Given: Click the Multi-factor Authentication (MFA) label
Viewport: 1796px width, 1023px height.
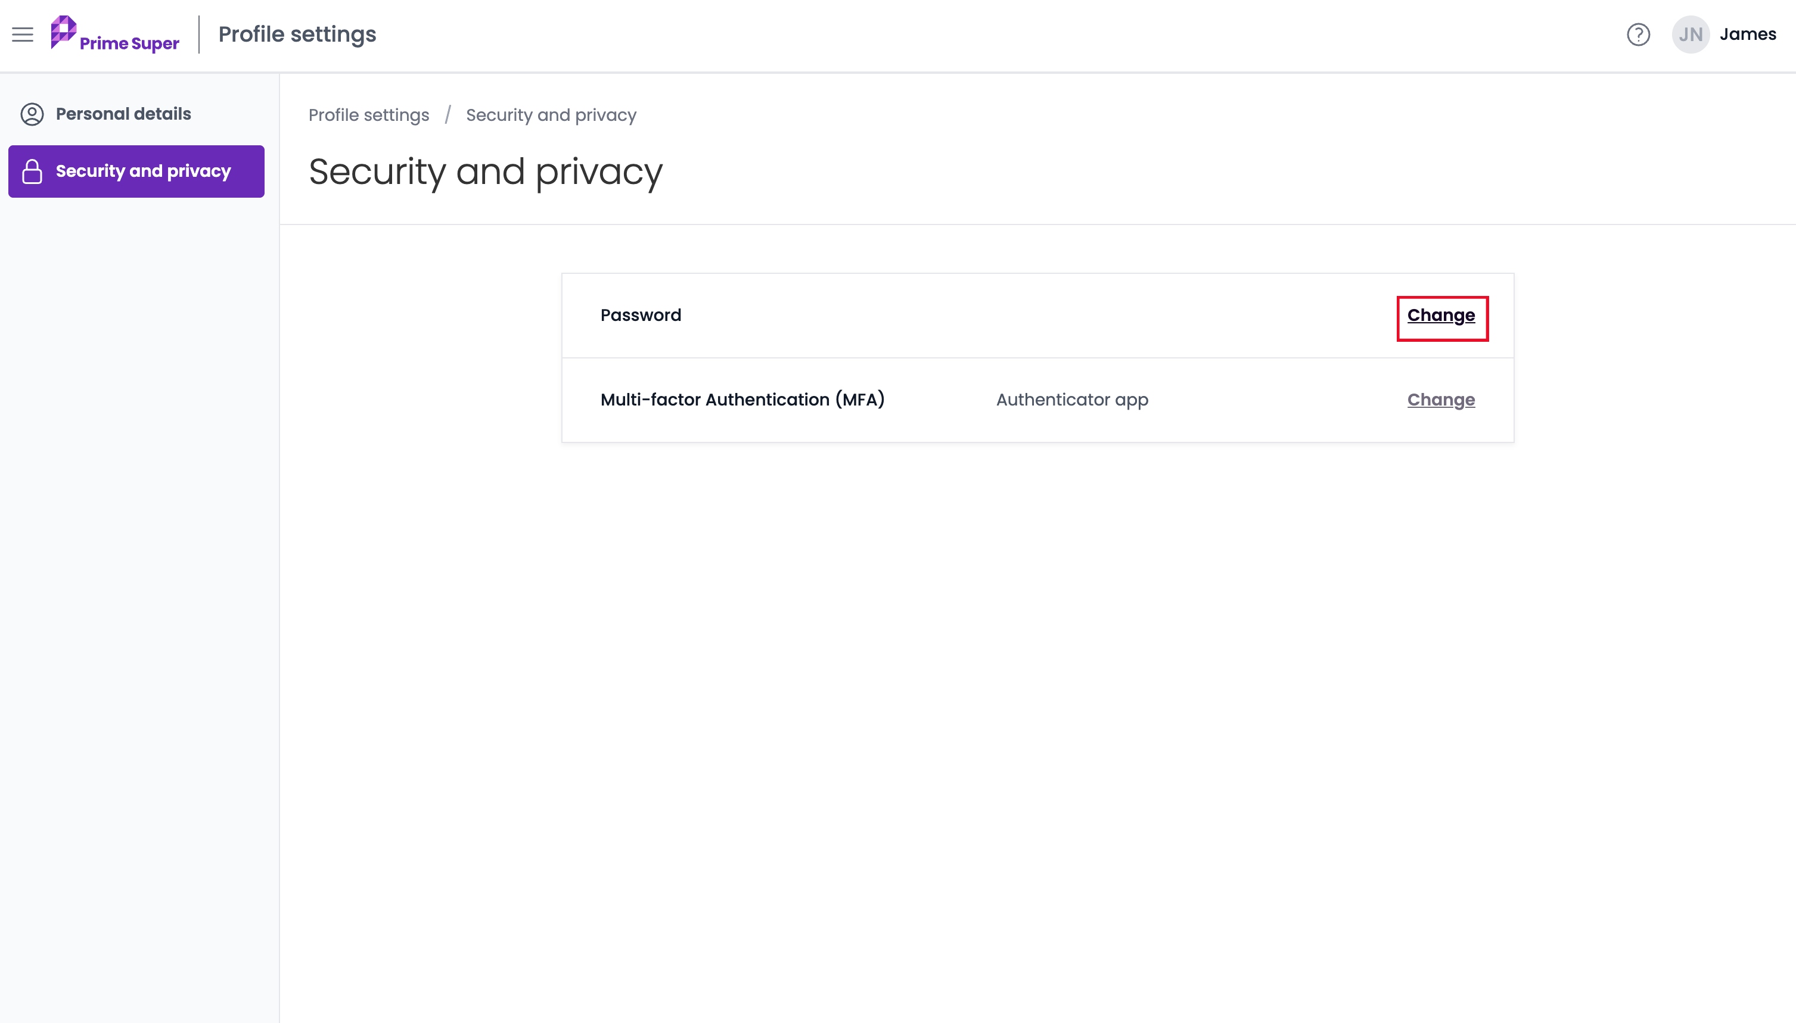Looking at the screenshot, I should pyautogui.click(x=742, y=400).
